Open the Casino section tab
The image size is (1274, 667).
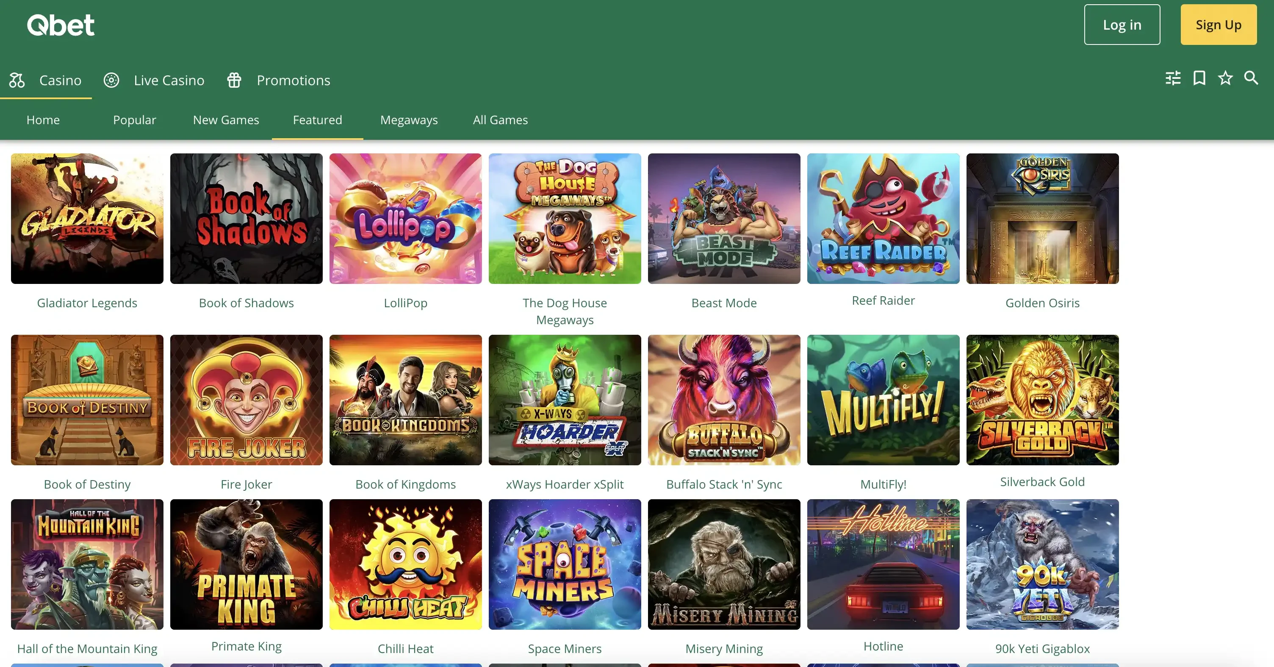point(45,80)
